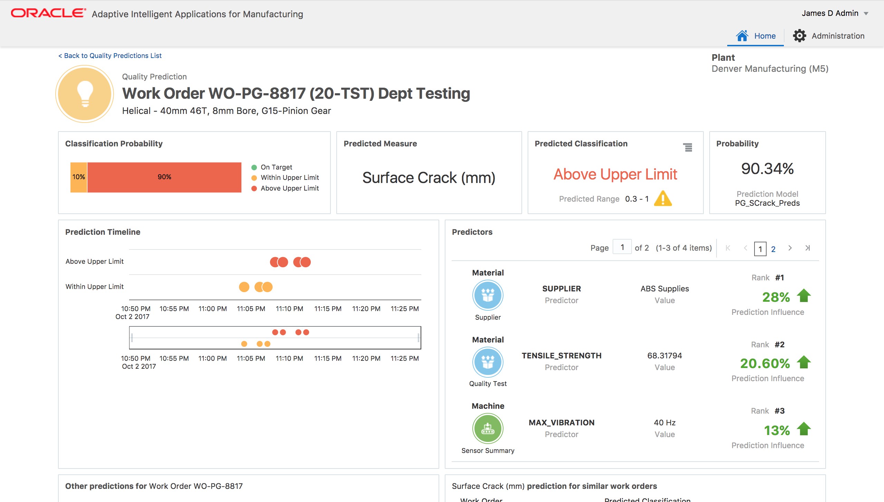Select the Within Upper Limit legend marker
This screenshot has height=502, width=884.
[255, 177]
